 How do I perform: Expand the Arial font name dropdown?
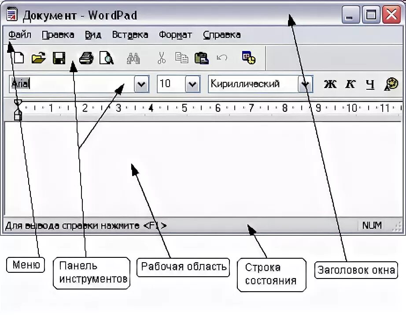[142, 84]
